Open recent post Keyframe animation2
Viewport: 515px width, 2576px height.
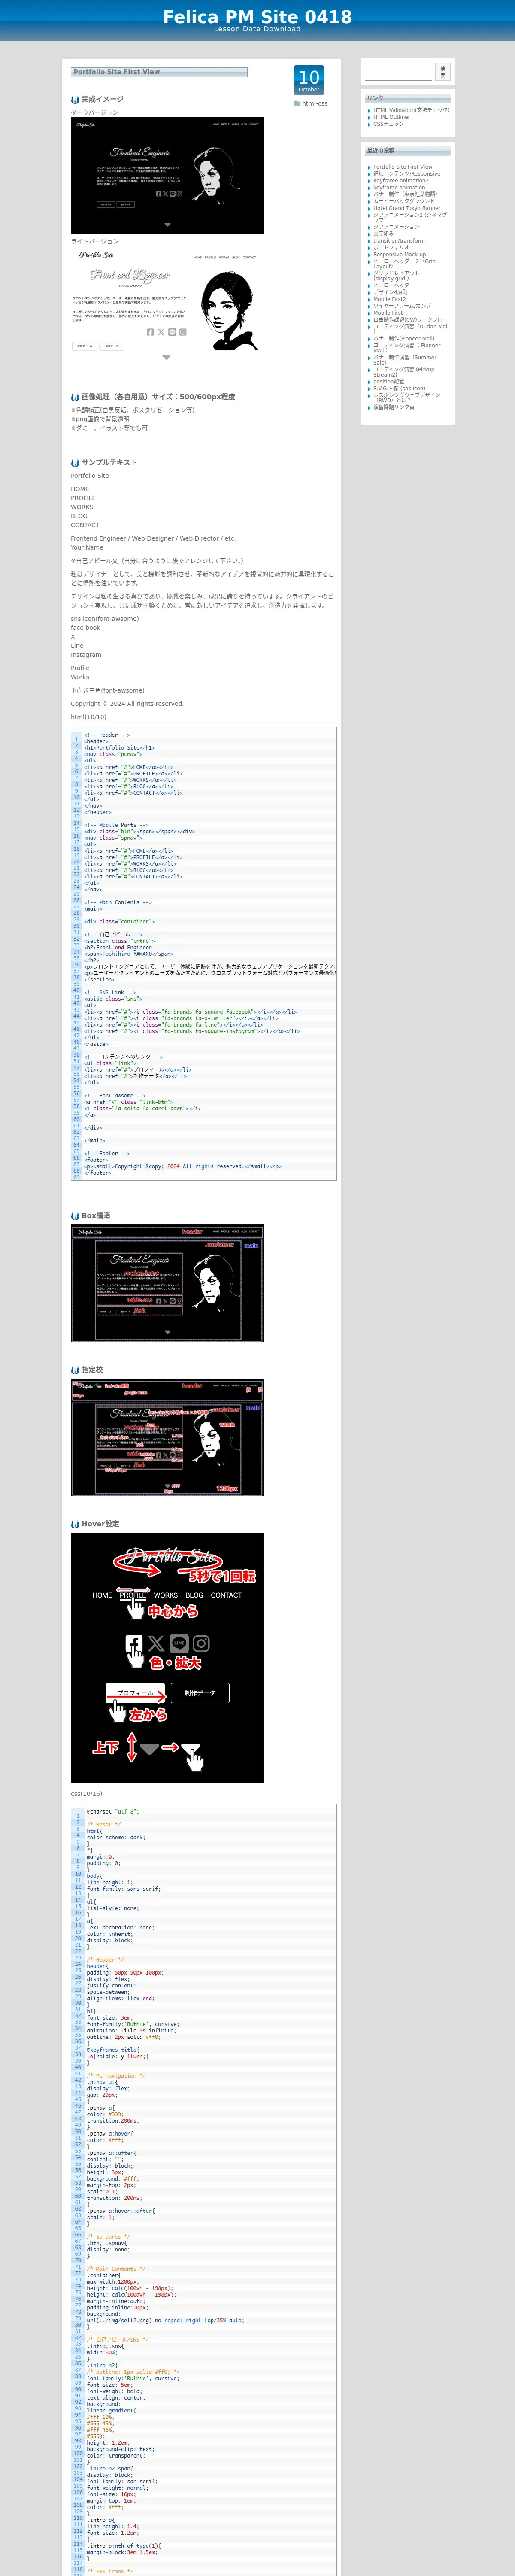[x=401, y=181]
